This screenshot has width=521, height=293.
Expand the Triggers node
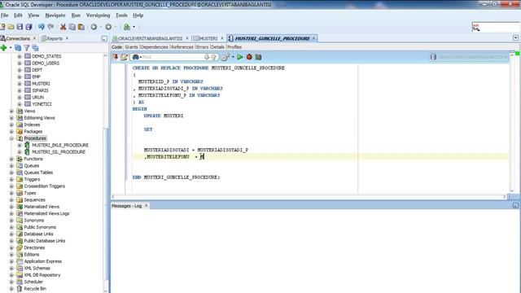point(11,179)
